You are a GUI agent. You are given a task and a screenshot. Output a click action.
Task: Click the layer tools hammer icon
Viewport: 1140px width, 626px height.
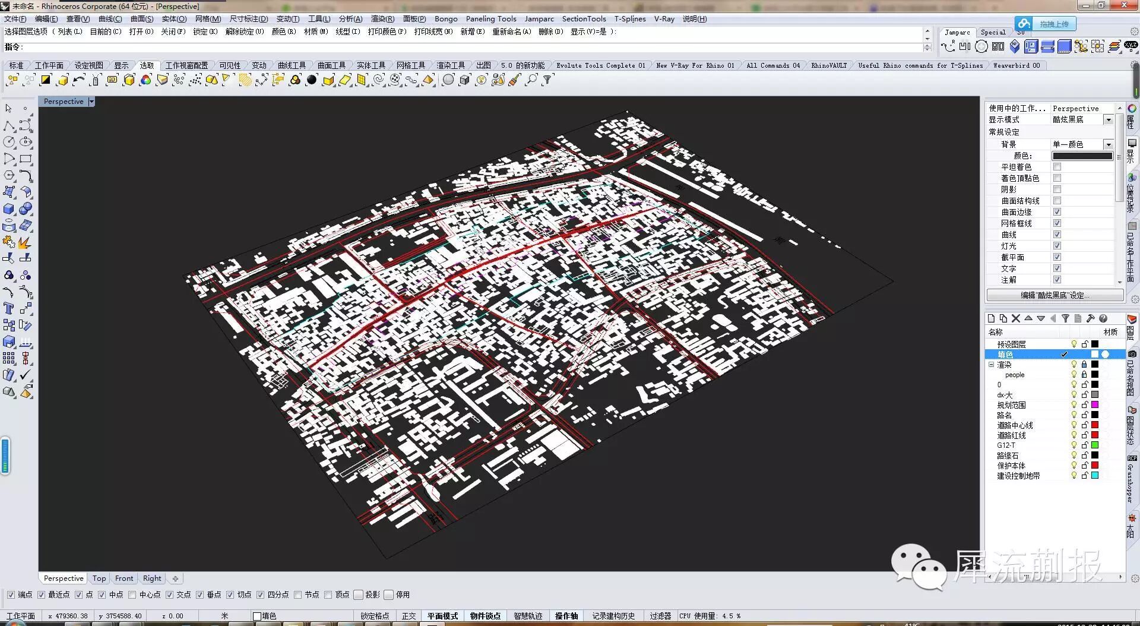pos(1090,319)
